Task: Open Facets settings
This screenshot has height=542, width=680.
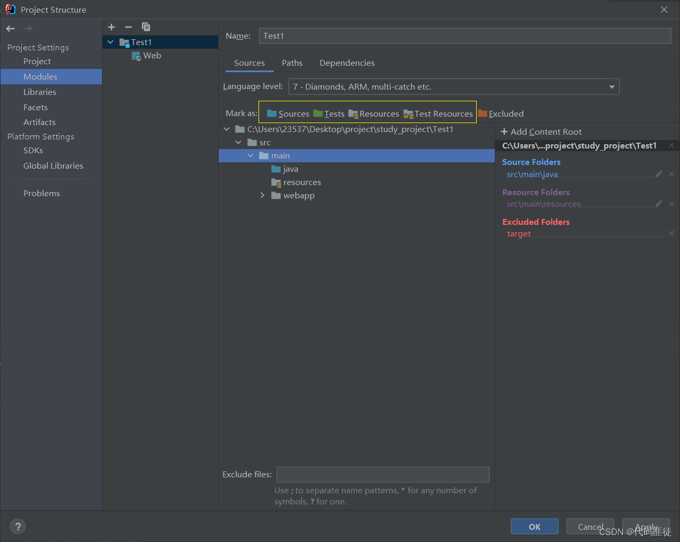Action: pyautogui.click(x=36, y=107)
